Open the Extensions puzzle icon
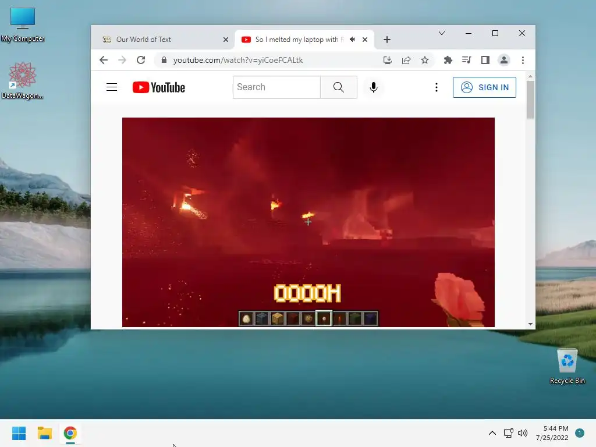Viewport: 596px width, 447px height. click(448, 60)
